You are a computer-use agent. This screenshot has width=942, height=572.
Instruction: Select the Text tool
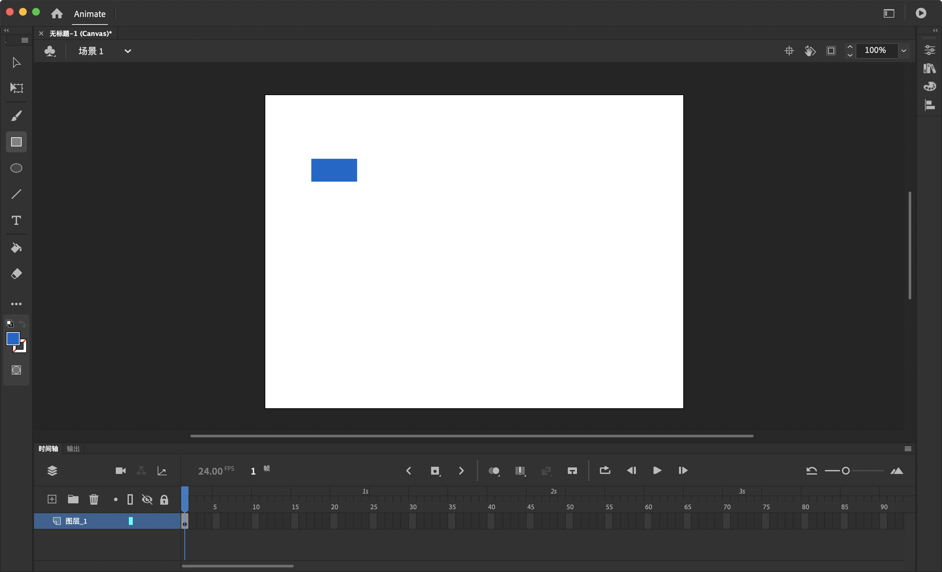(16, 220)
